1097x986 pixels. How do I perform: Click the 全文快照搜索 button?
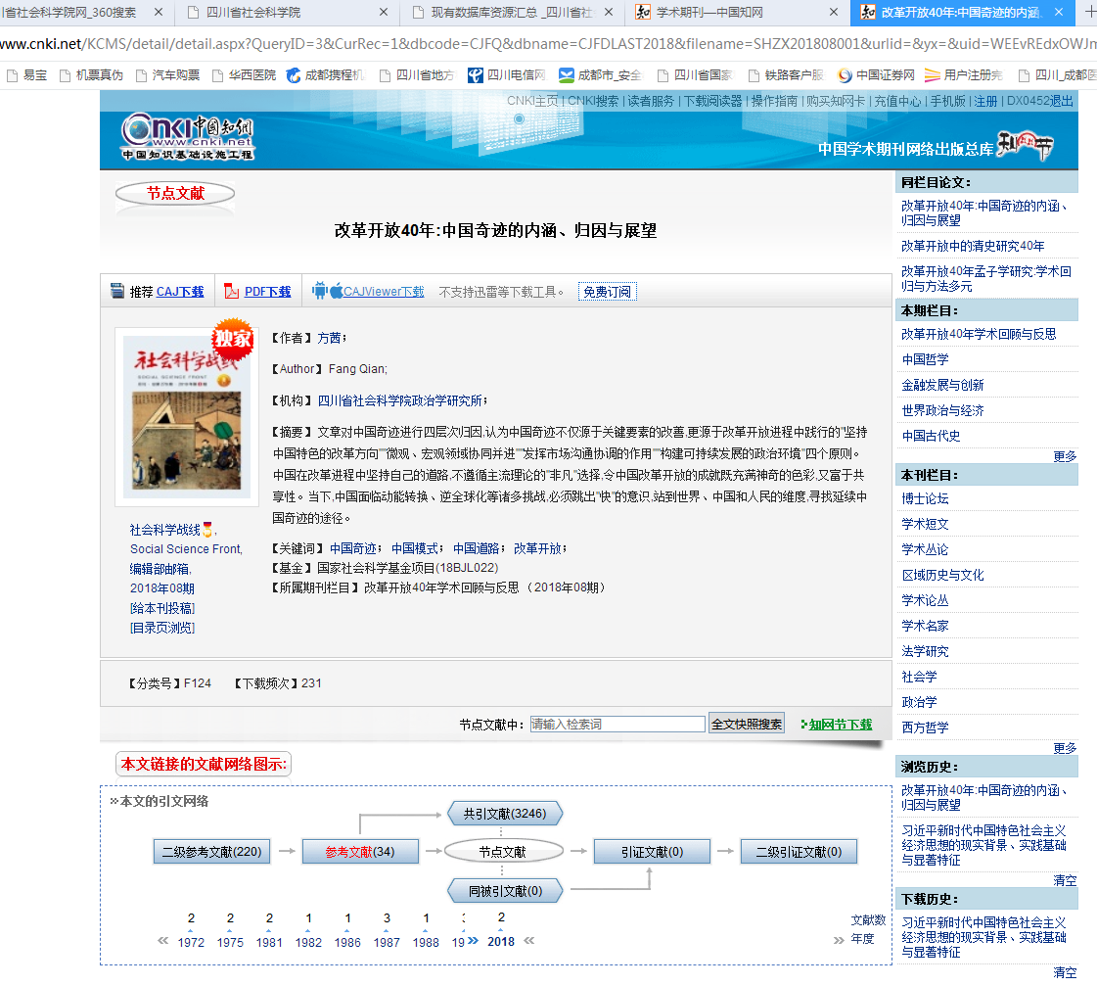(x=747, y=724)
